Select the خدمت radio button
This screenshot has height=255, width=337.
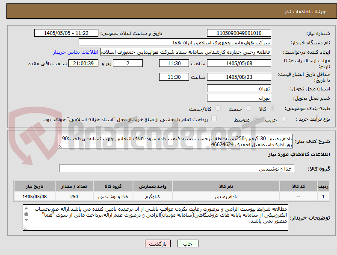click(x=248, y=108)
